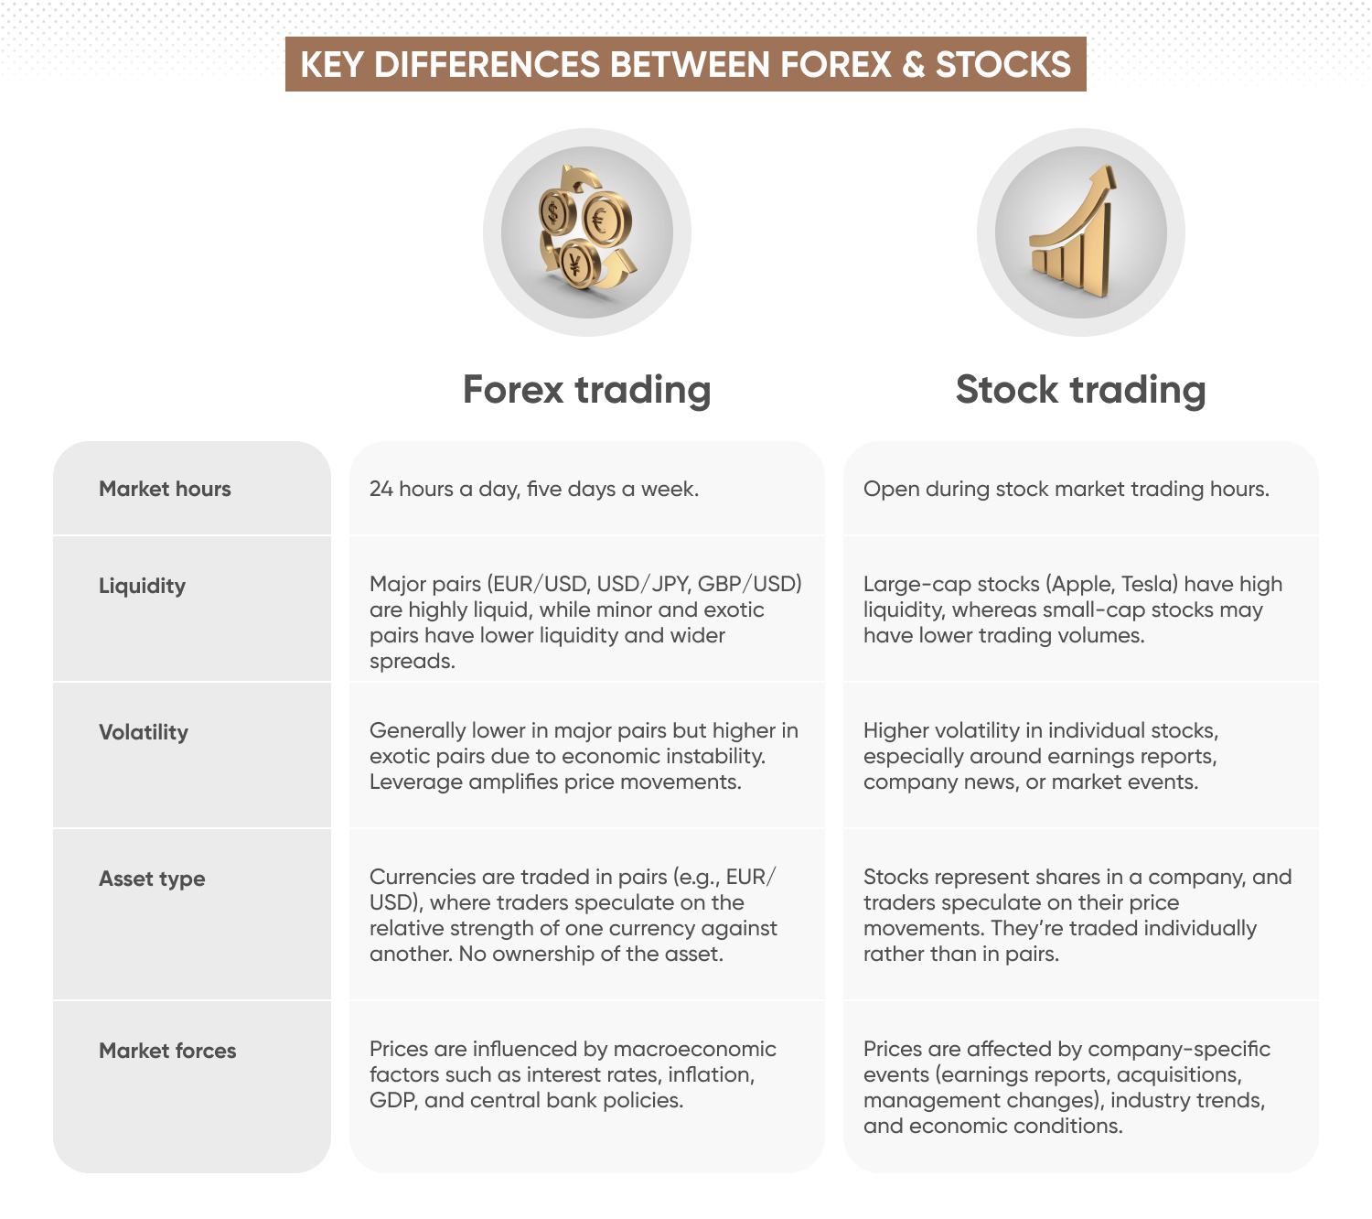Click the dollar coin in the forex icon

click(x=553, y=212)
